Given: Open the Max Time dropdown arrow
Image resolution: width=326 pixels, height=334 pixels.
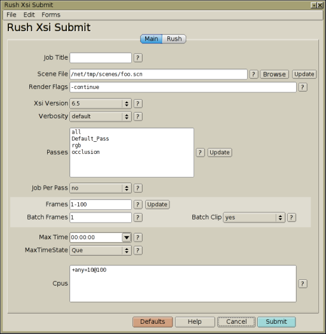Looking at the screenshot, I should [x=127, y=237].
